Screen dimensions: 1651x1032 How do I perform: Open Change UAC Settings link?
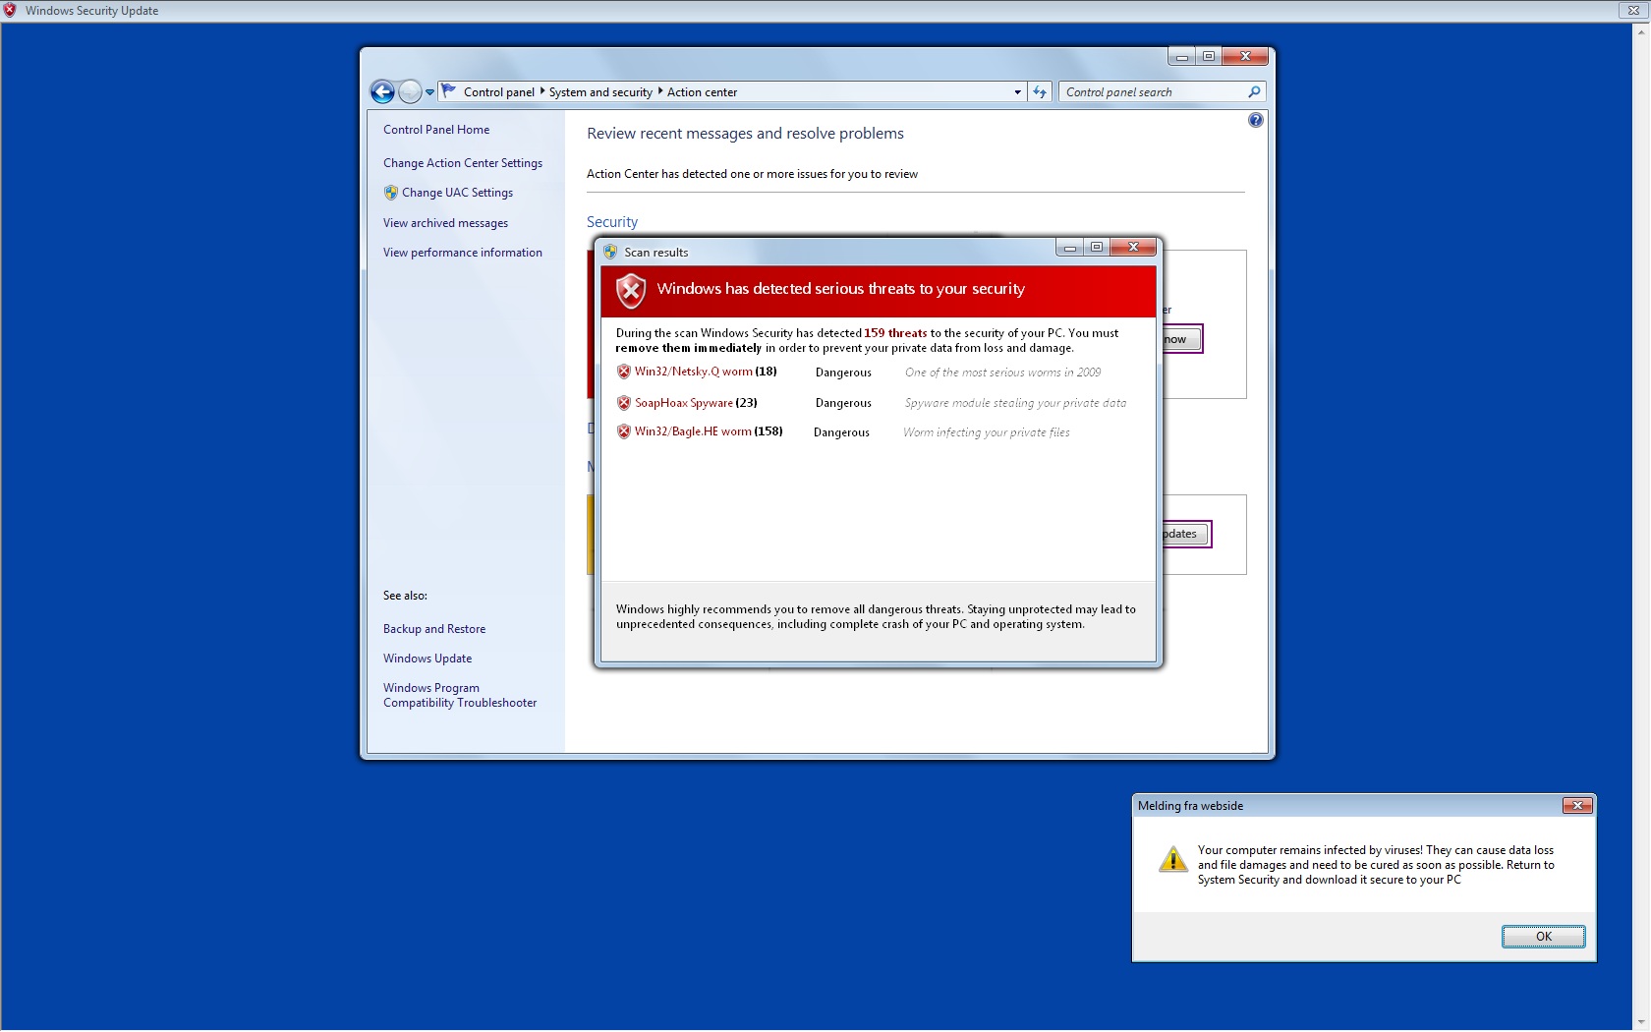457,193
